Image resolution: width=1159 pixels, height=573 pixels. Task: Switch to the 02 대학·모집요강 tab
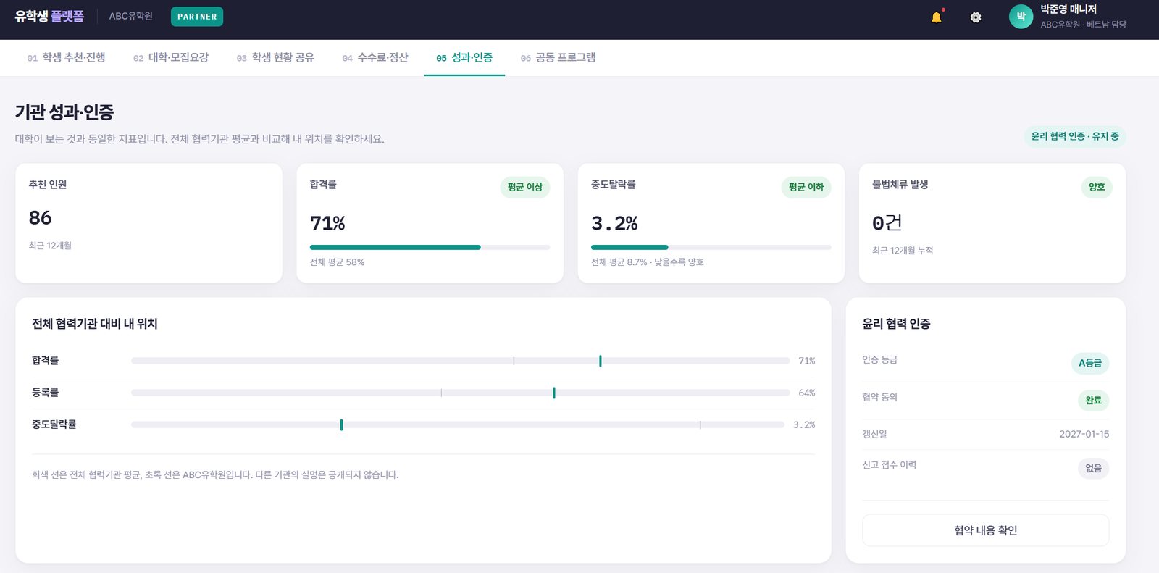coord(170,57)
